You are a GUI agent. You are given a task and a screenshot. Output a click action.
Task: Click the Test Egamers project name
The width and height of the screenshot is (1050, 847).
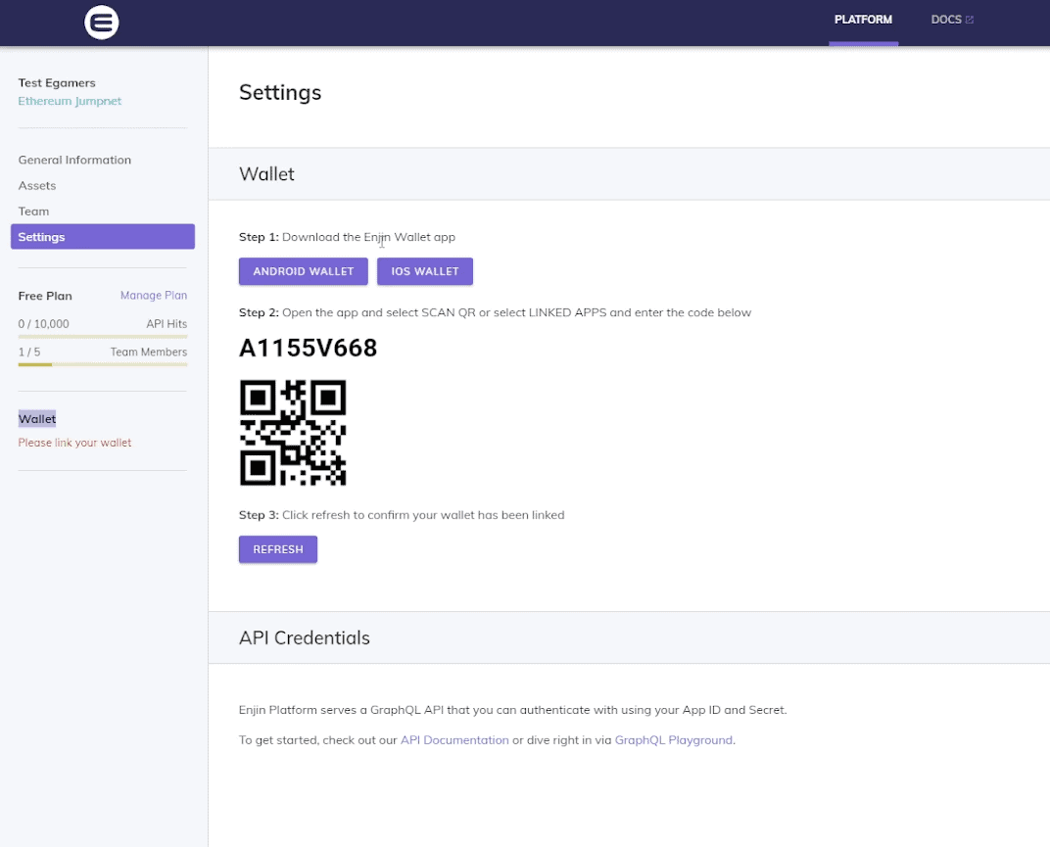(x=57, y=83)
